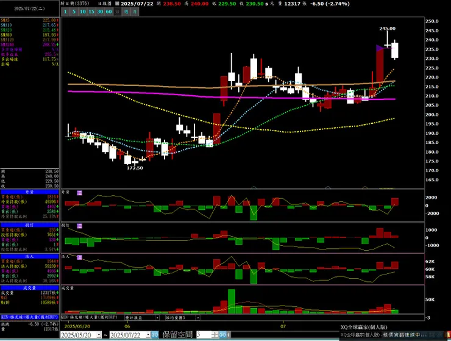The width and height of the screenshot is (451, 341).
Task: Click the SMA10 indicator row
Action: (30, 25)
